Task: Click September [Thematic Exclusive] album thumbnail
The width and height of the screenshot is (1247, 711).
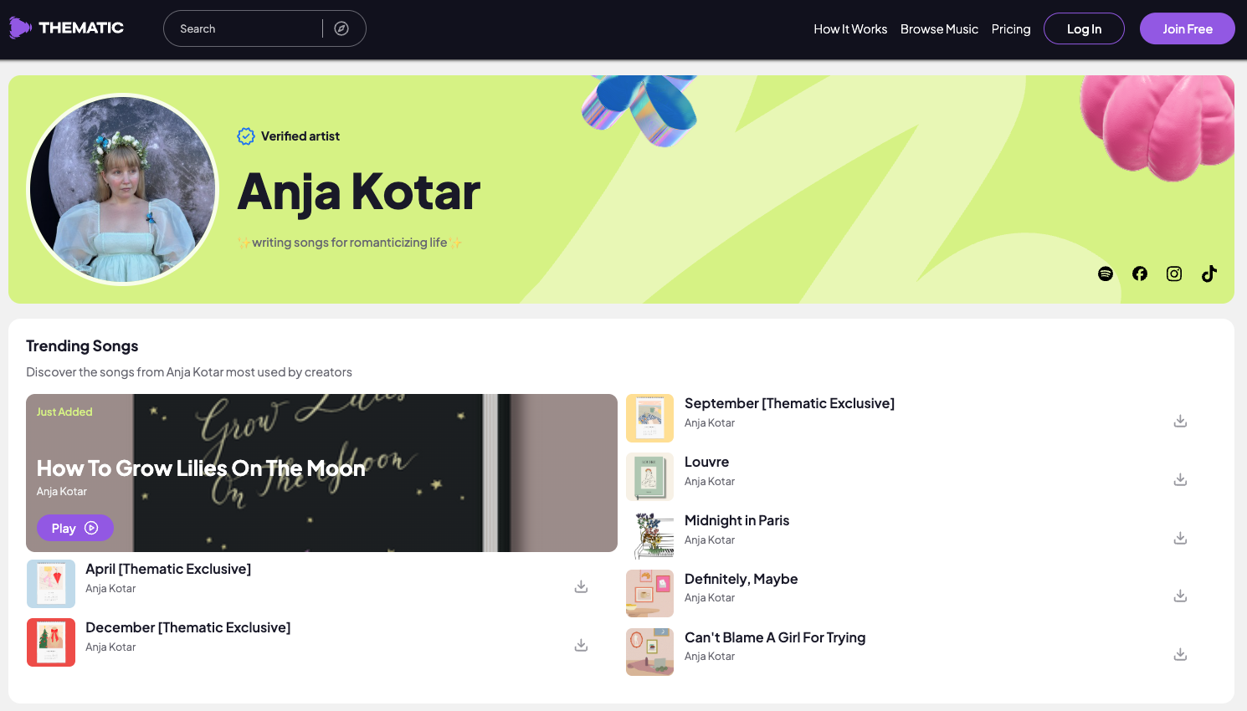Action: [x=649, y=418]
